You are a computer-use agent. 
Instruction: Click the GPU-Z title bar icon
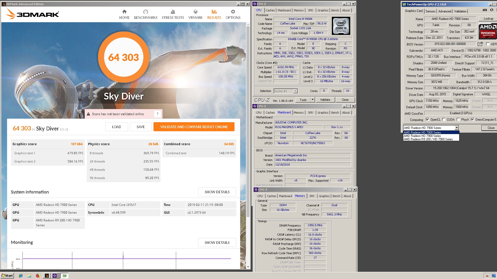point(404,4)
